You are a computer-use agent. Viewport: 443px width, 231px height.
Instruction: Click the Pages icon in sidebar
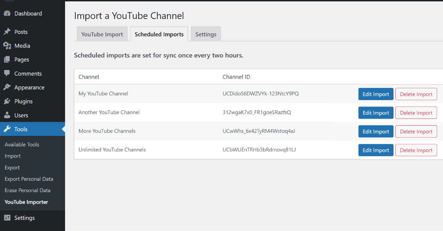[7, 60]
